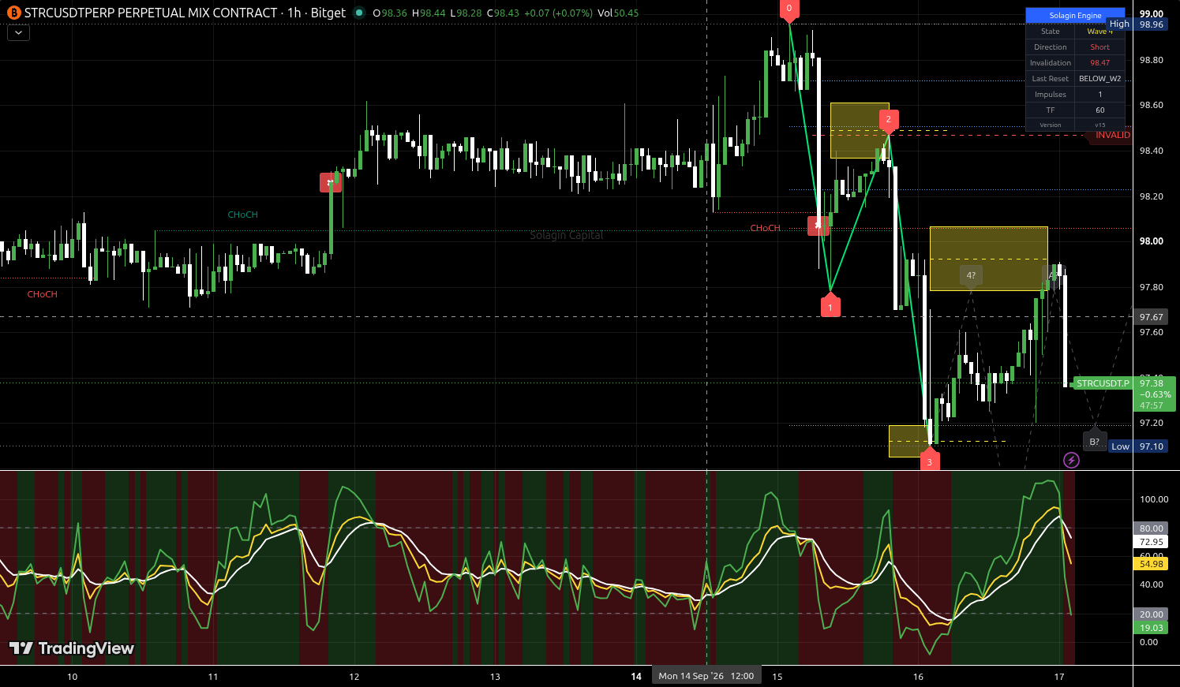Viewport: 1180px width, 687px height.
Task: Click the Vol 50.45 legend value
Action: click(618, 13)
